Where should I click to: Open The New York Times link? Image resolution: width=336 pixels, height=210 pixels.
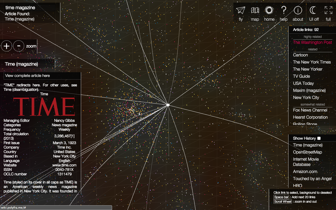point(312,62)
